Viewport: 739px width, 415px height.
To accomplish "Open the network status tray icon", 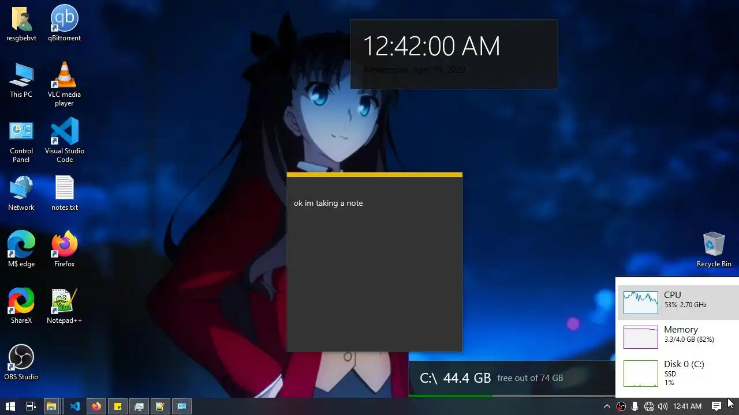I will click(648, 406).
